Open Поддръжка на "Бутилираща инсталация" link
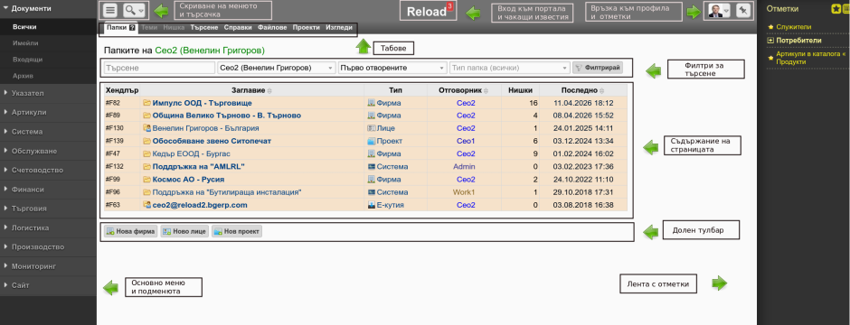Screen dimensions: 850x325 (227, 192)
